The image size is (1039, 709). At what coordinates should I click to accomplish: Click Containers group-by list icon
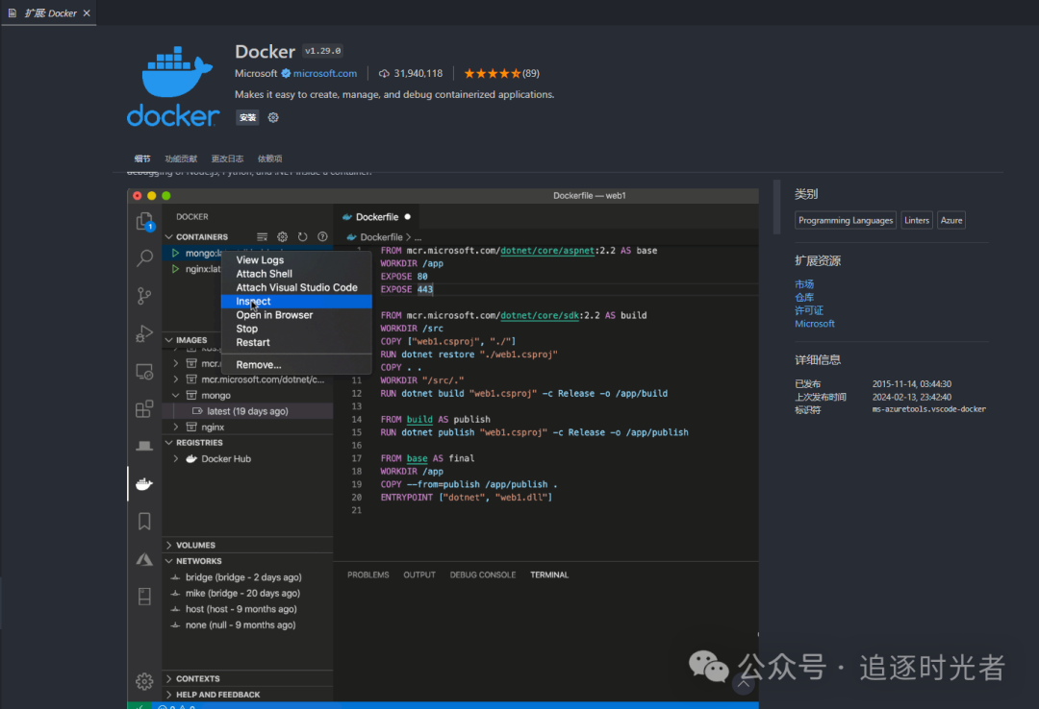(263, 237)
